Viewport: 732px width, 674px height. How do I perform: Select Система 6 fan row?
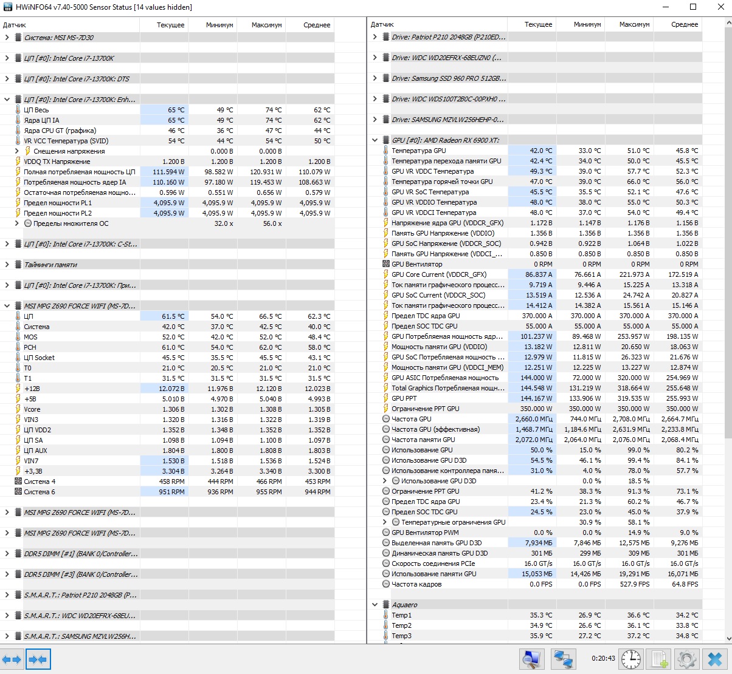tap(167, 492)
